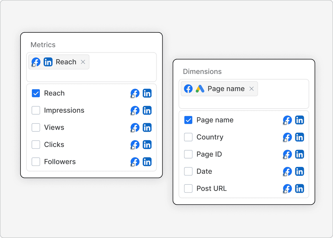Check the Post URL dimension

click(188, 189)
